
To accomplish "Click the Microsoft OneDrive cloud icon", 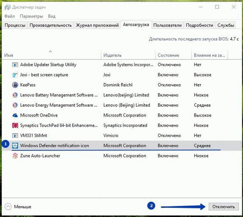I will pos(15,115).
